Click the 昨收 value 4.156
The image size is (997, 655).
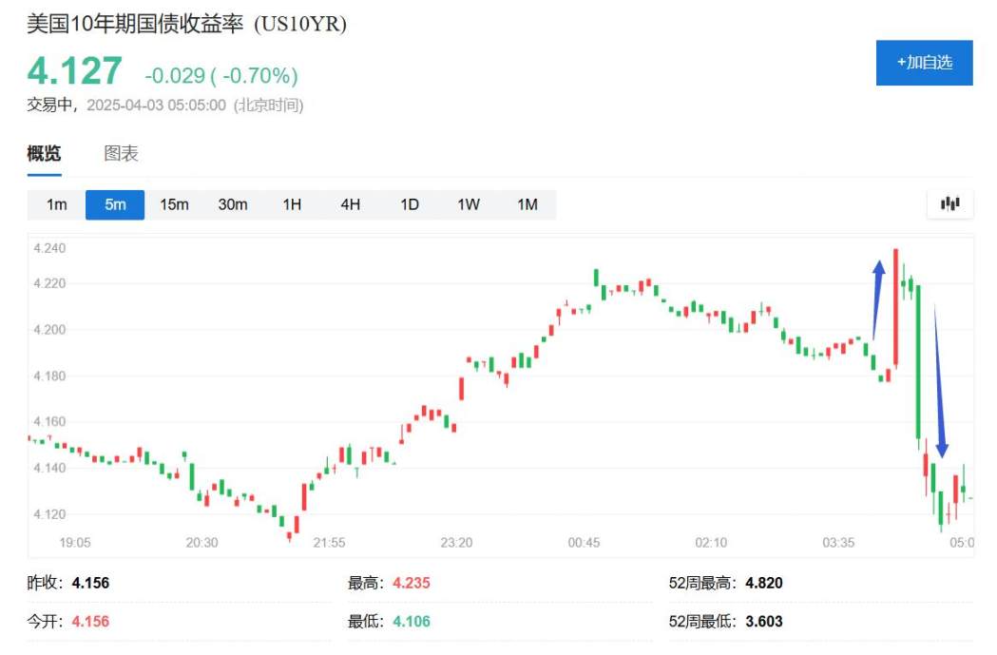(93, 583)
